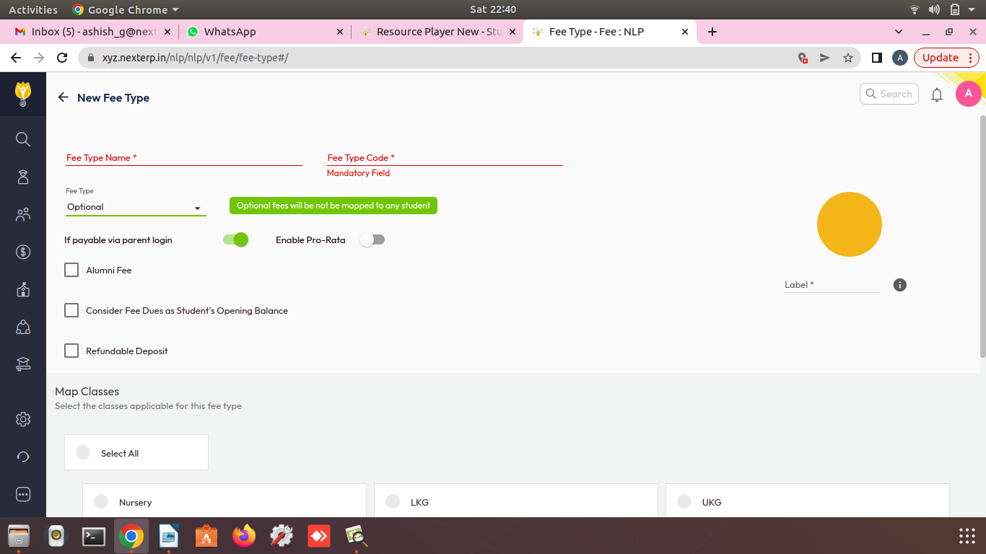The height and width of the screenshot is (554, 986).
Task: Check the Refundable Deposit checkbox
Action: pos(71,351)
